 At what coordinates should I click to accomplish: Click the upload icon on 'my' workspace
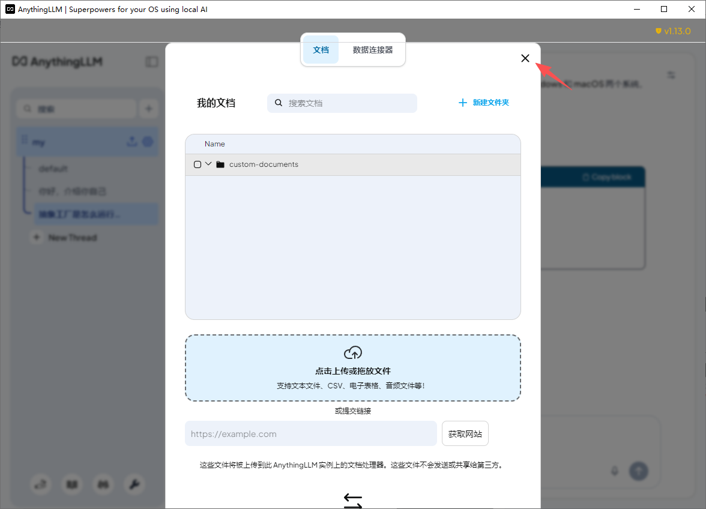point(132,141)
